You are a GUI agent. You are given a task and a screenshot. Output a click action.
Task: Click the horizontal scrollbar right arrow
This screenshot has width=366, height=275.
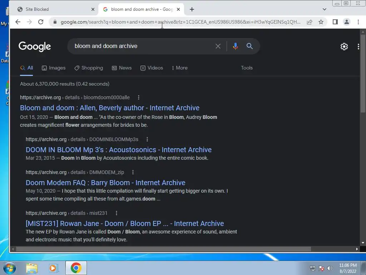(357, 249)
